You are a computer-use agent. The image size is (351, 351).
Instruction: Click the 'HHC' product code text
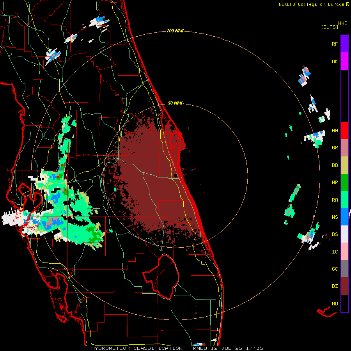tap(342, 23)
